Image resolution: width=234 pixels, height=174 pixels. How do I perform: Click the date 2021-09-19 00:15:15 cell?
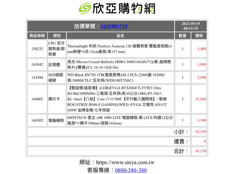[x=190, y=26]
